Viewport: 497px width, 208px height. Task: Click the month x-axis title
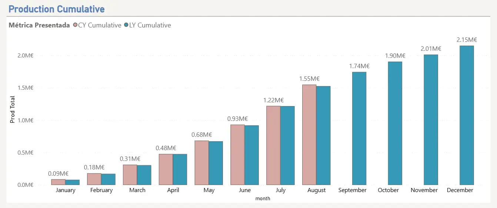click(263, 198)
